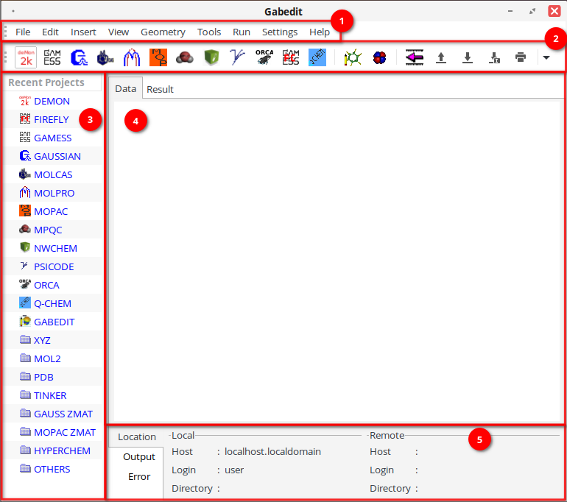Expand GAUSSIAN in Recent Projects
567x502 pixels.
(x=57, y=156)
